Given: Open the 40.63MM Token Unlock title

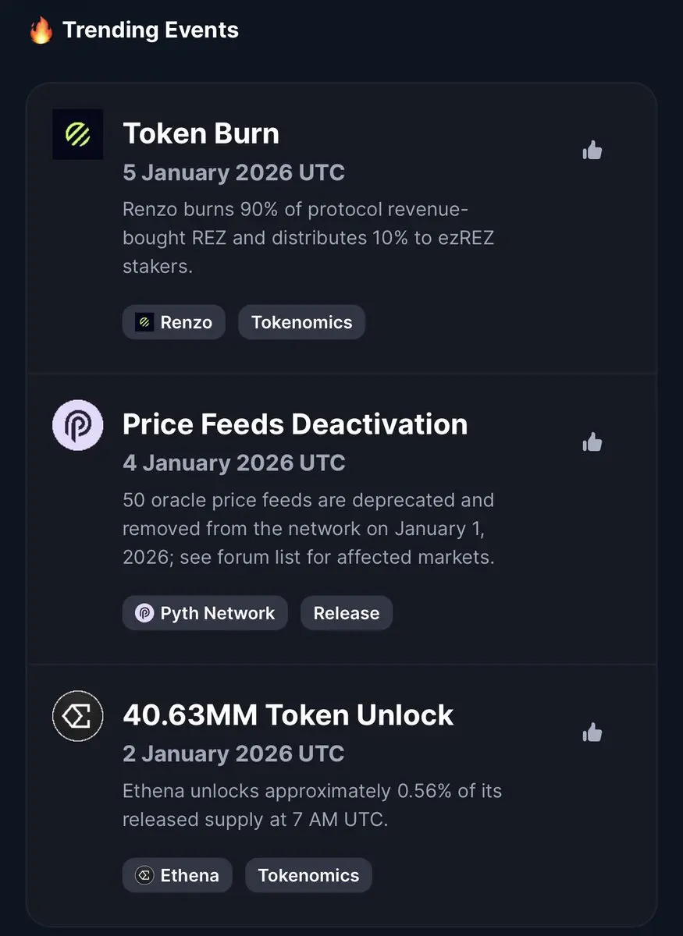Looking at the screenshot, I should [288, 715].
